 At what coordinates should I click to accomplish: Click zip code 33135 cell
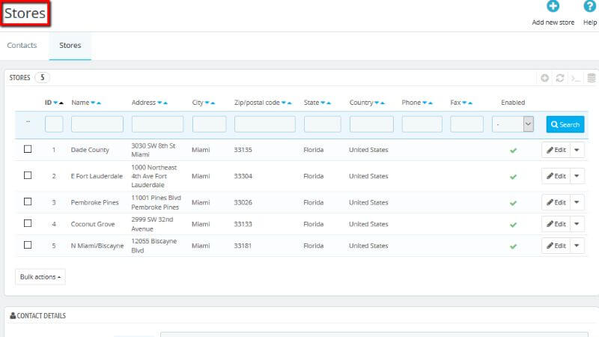(243, 151)
